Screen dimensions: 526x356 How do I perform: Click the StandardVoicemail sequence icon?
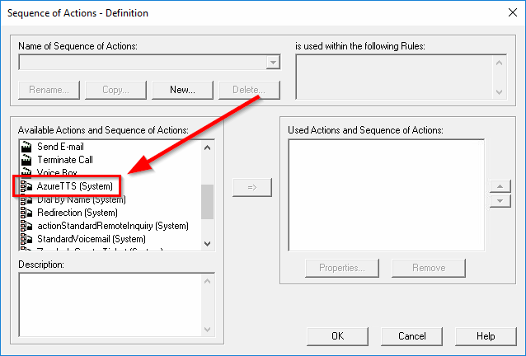[x=26, y=239]
